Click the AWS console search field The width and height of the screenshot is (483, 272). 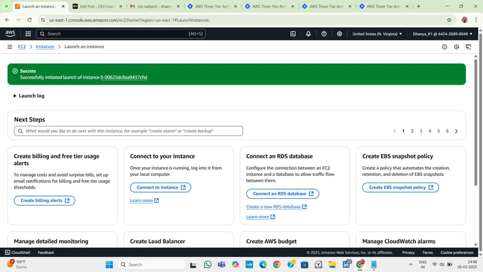121,34
